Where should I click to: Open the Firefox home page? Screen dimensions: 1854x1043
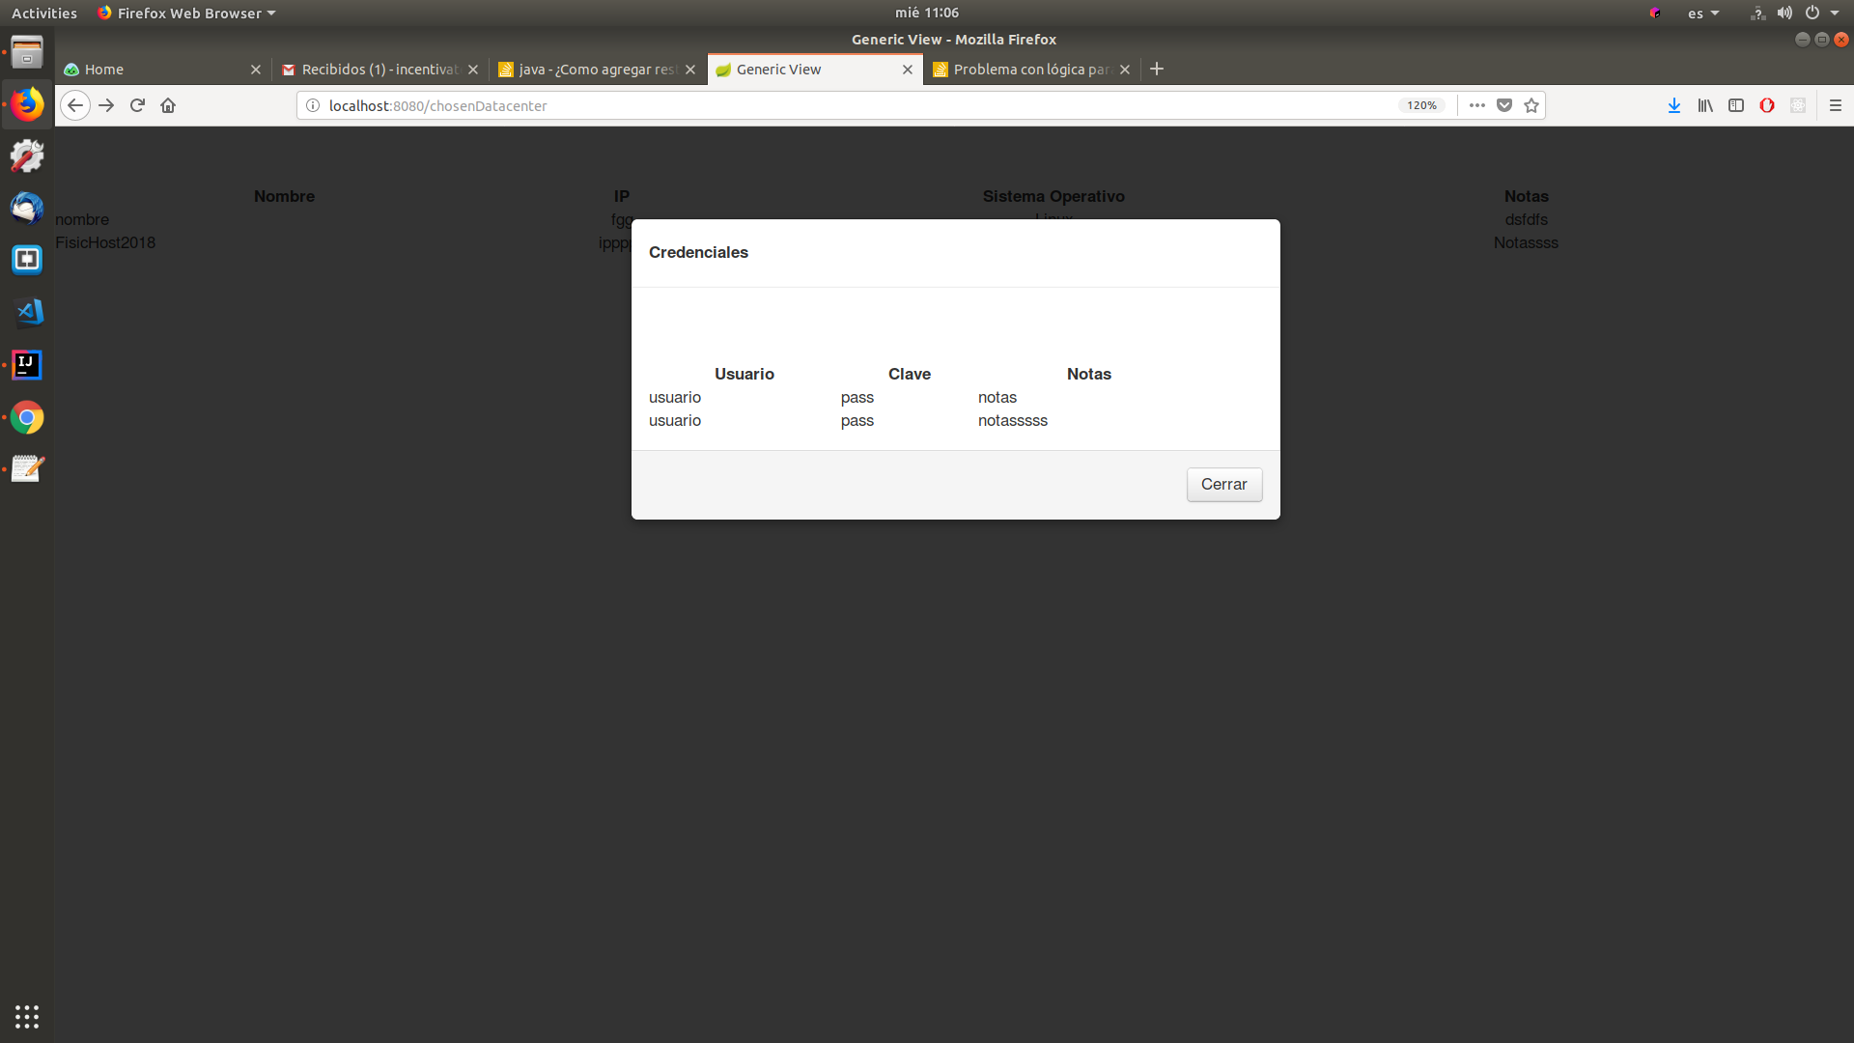[168, 105]
